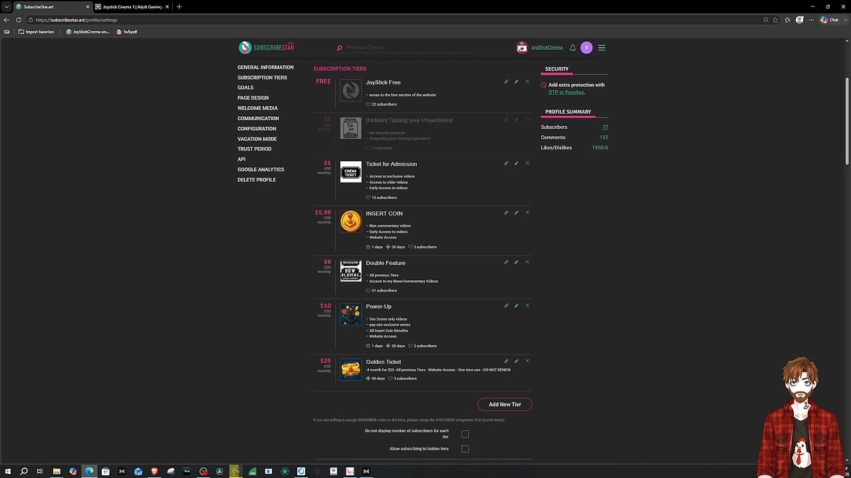Click the Add New Tier button
The image size is (851, 478).
pos(505,404)
